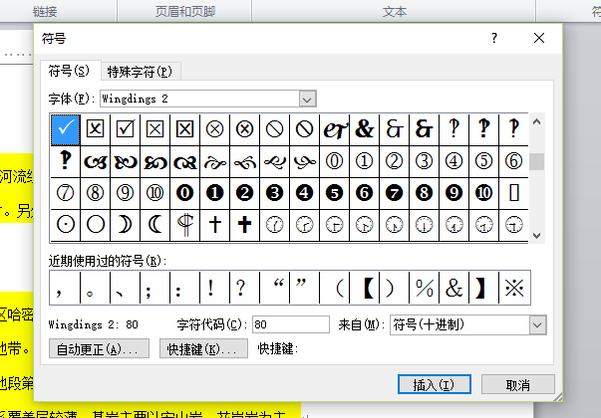The width and height of the screenshot is (601, 418).
Task: Pick the recent exclamation mark symbol
Action: [x=214, y=288]
